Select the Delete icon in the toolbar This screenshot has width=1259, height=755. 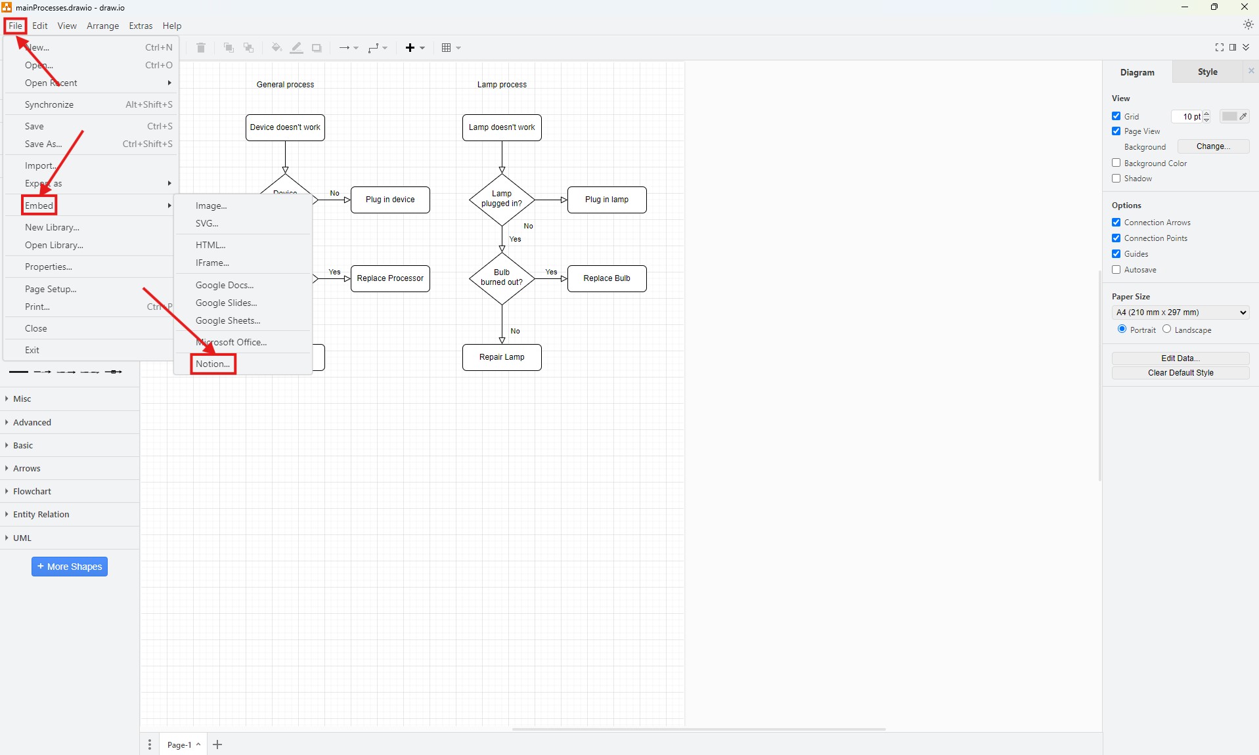pos(200,47)
